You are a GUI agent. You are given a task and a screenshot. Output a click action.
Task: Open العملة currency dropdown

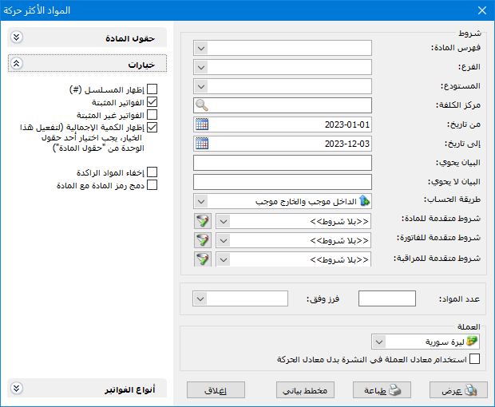pos(379,342)
